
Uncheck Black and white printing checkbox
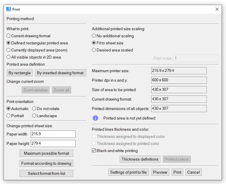pyautogui.click(x=94, y=151)
